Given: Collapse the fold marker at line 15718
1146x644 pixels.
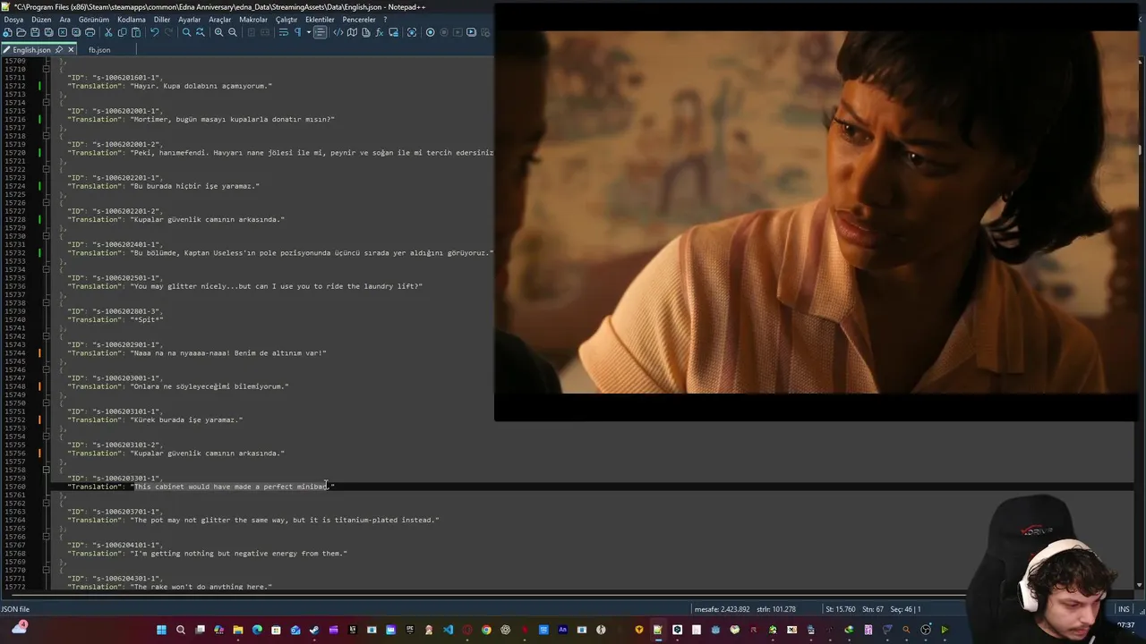Looking at the screenshot, I should tap(47, 136).
